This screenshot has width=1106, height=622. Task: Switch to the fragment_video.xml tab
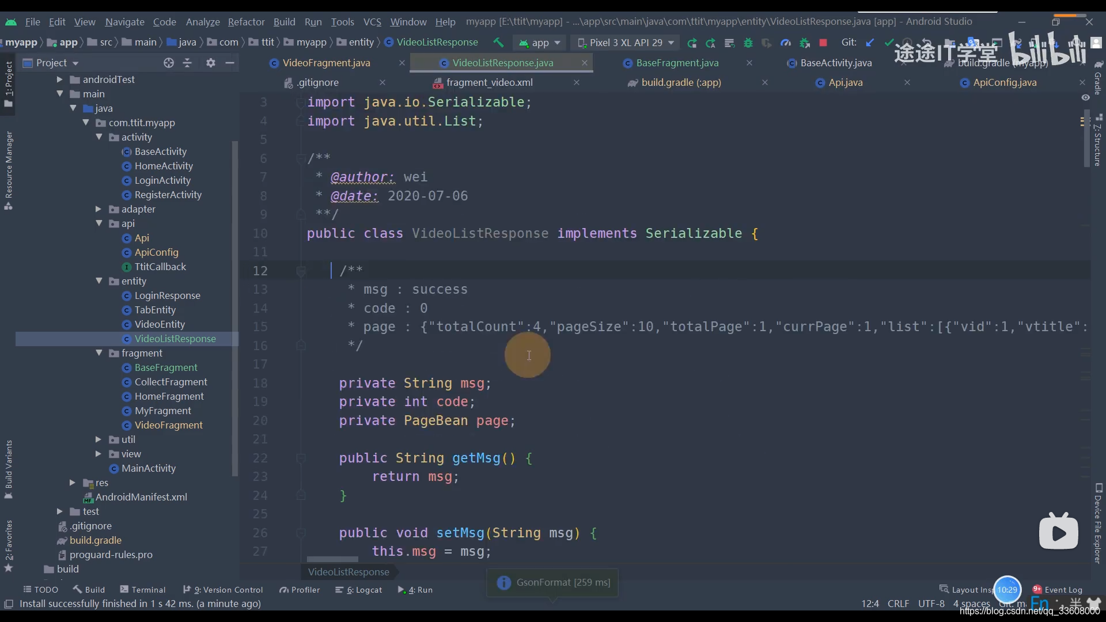click(x=489, y=82)
